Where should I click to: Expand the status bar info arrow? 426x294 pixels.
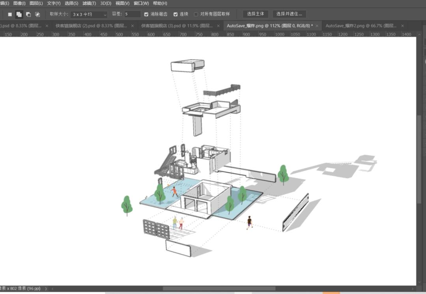click(x=46, y=288)
